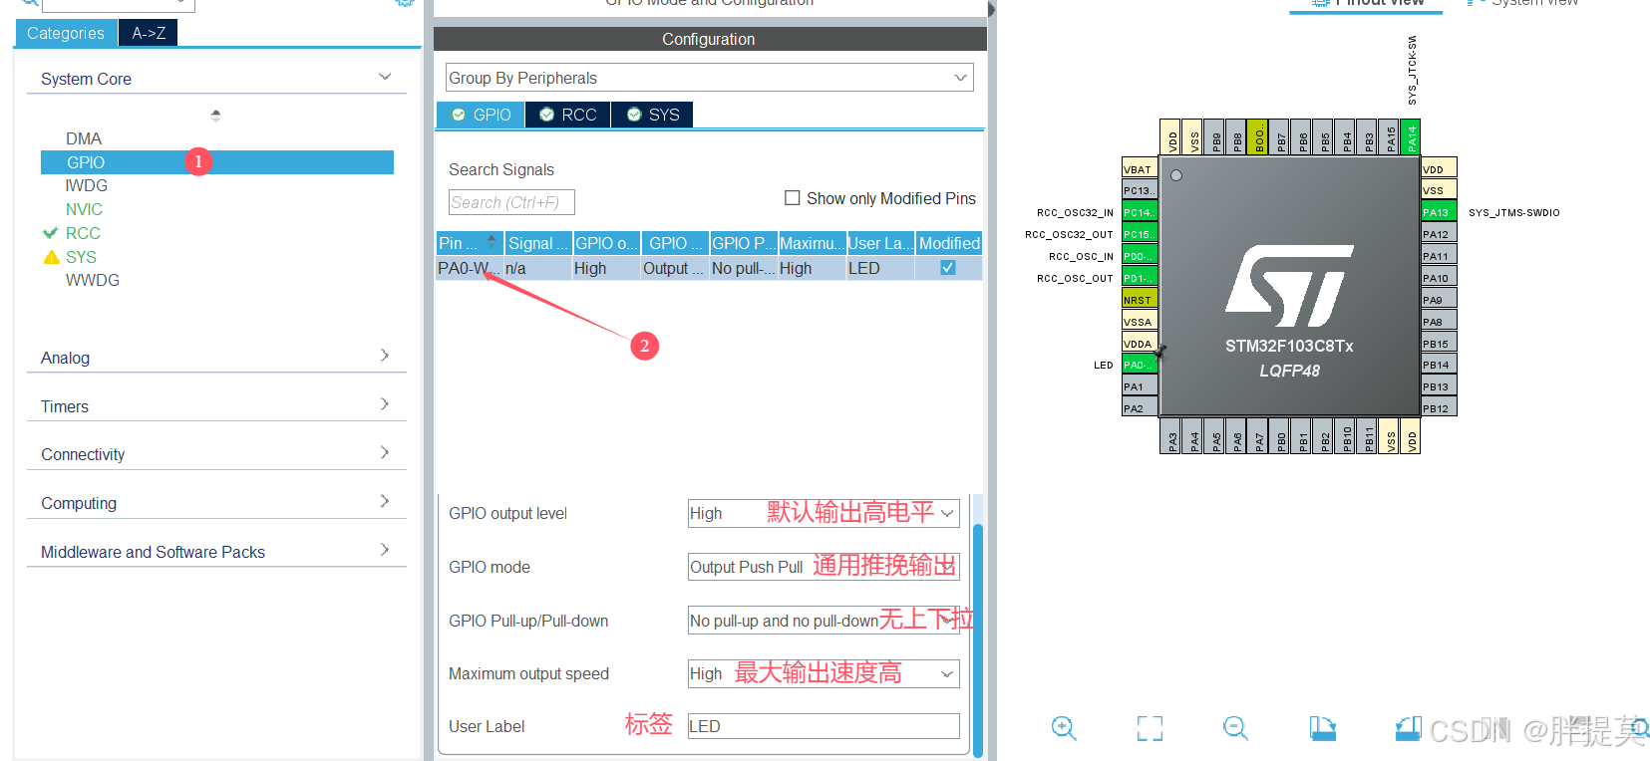Rotate the chip view clockwise
This screenshot has height=761, width=1650.
(1322, 728)
